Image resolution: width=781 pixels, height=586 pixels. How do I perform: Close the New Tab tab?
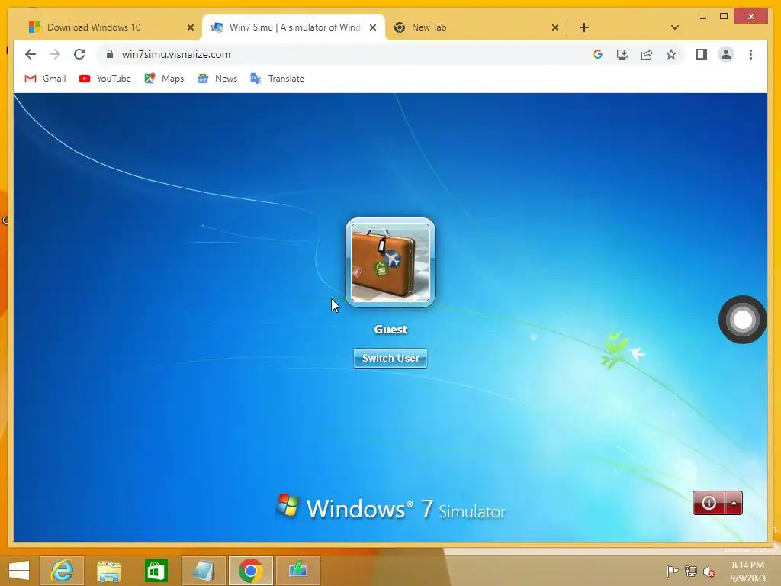point(555,27)
